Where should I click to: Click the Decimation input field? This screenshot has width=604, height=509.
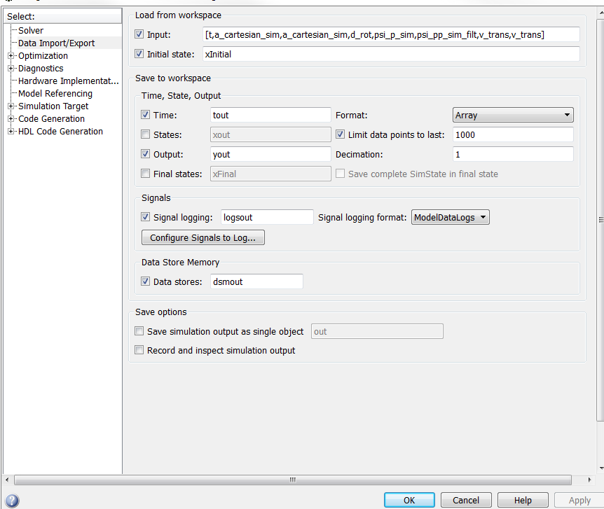click(x=513, y=154)
